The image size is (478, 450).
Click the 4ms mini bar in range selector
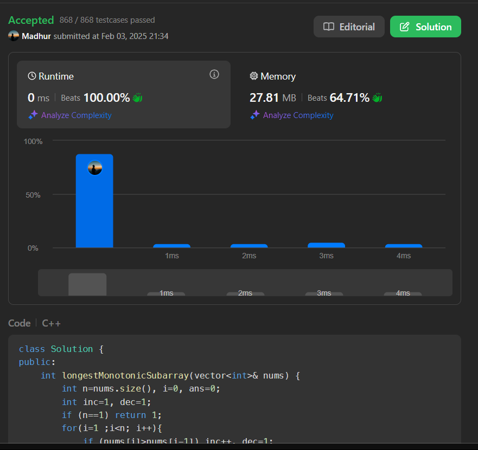click(403, 294)
